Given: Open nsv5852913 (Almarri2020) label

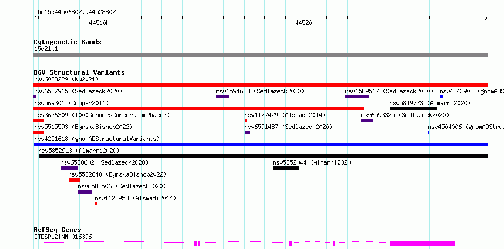Looking at the screenshot, I should coord(79,151).
